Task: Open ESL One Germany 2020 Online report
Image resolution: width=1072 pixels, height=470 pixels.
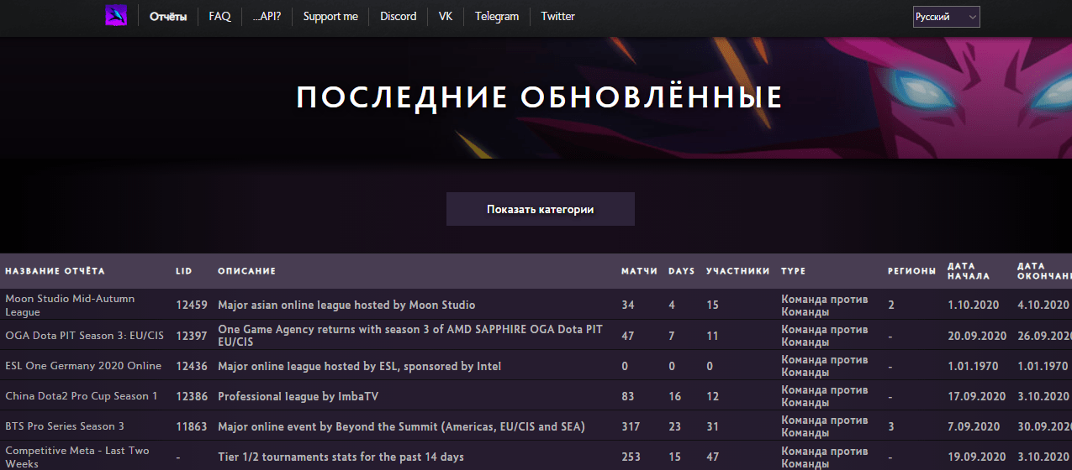Action: (83, 366)
